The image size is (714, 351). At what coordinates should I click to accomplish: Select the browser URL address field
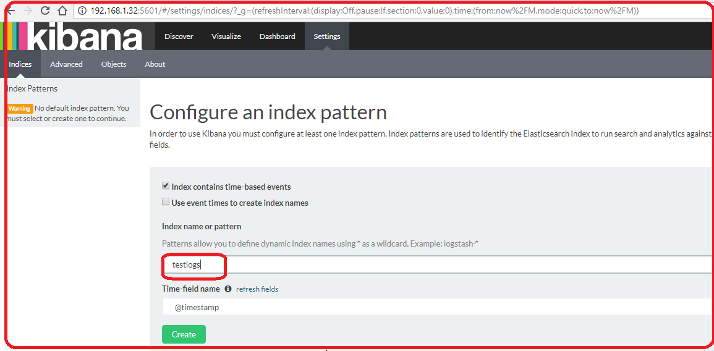393,11
